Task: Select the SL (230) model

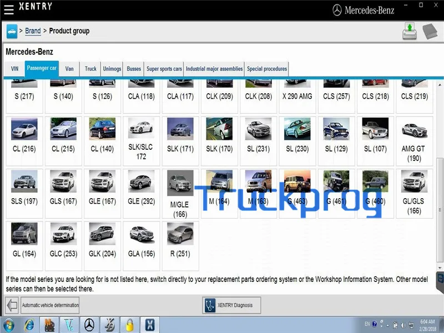Action: coord(297,141)
